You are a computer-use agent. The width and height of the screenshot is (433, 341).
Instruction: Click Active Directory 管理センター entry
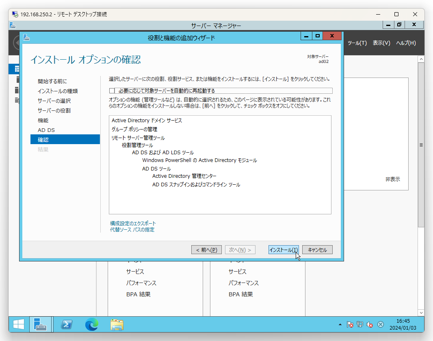(x=184, y=176)
